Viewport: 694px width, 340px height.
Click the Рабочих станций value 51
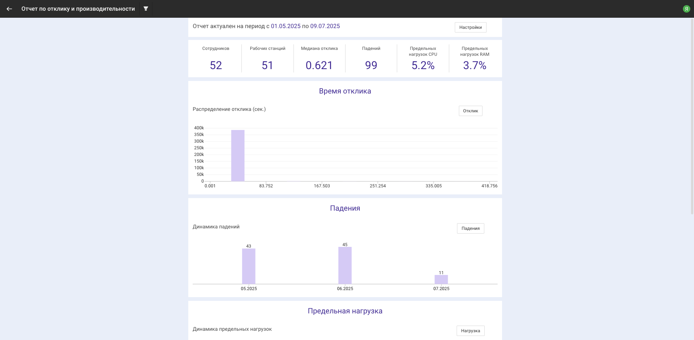[267, 65]
